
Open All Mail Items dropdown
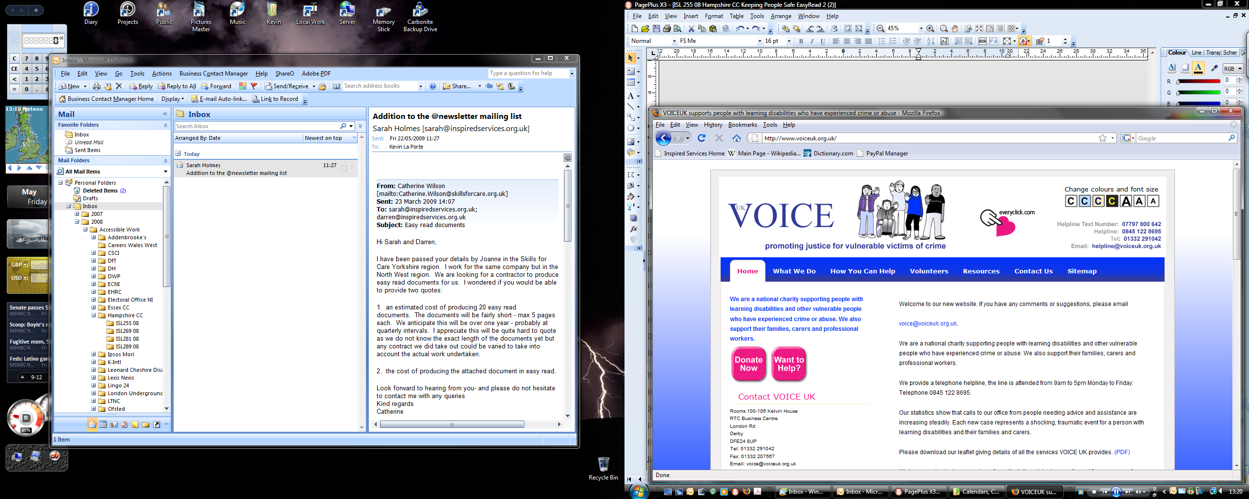[x=165, y=172]
